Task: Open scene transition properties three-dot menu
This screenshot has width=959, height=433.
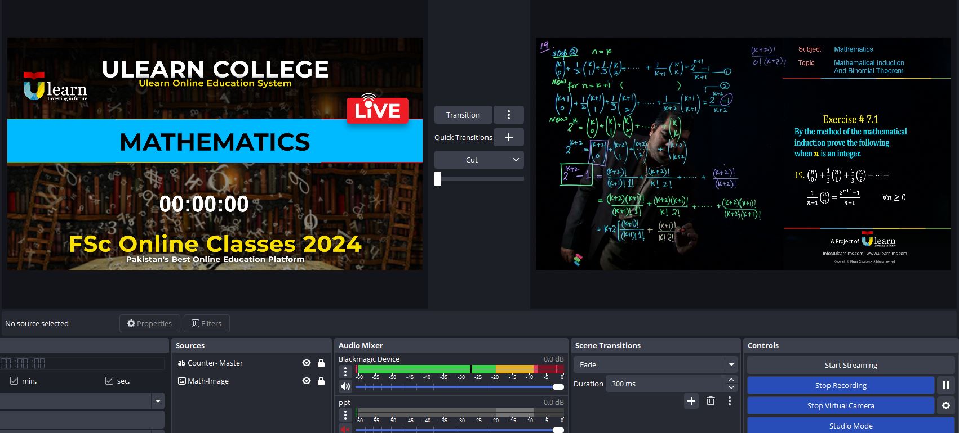Action: [730, 401]
